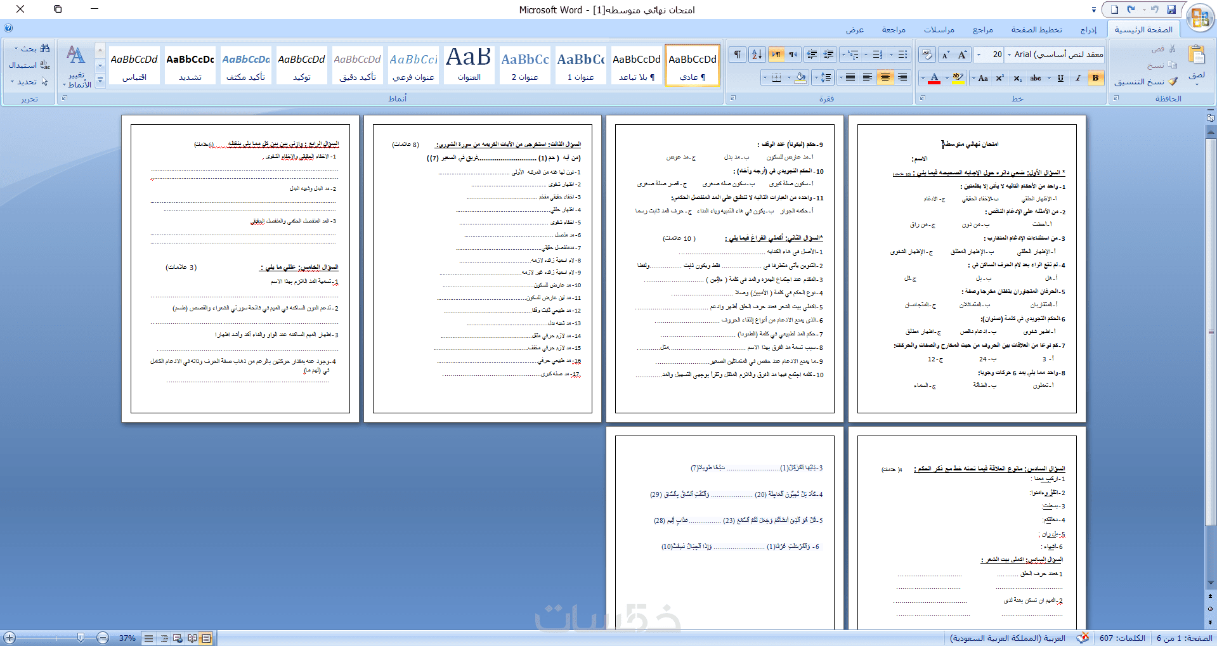Open the font size dropdown
The width and height of the screenshot is (1217, 646).
click(979, 55)
